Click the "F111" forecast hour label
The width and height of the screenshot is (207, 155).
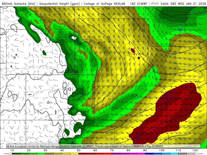(155, 4)
